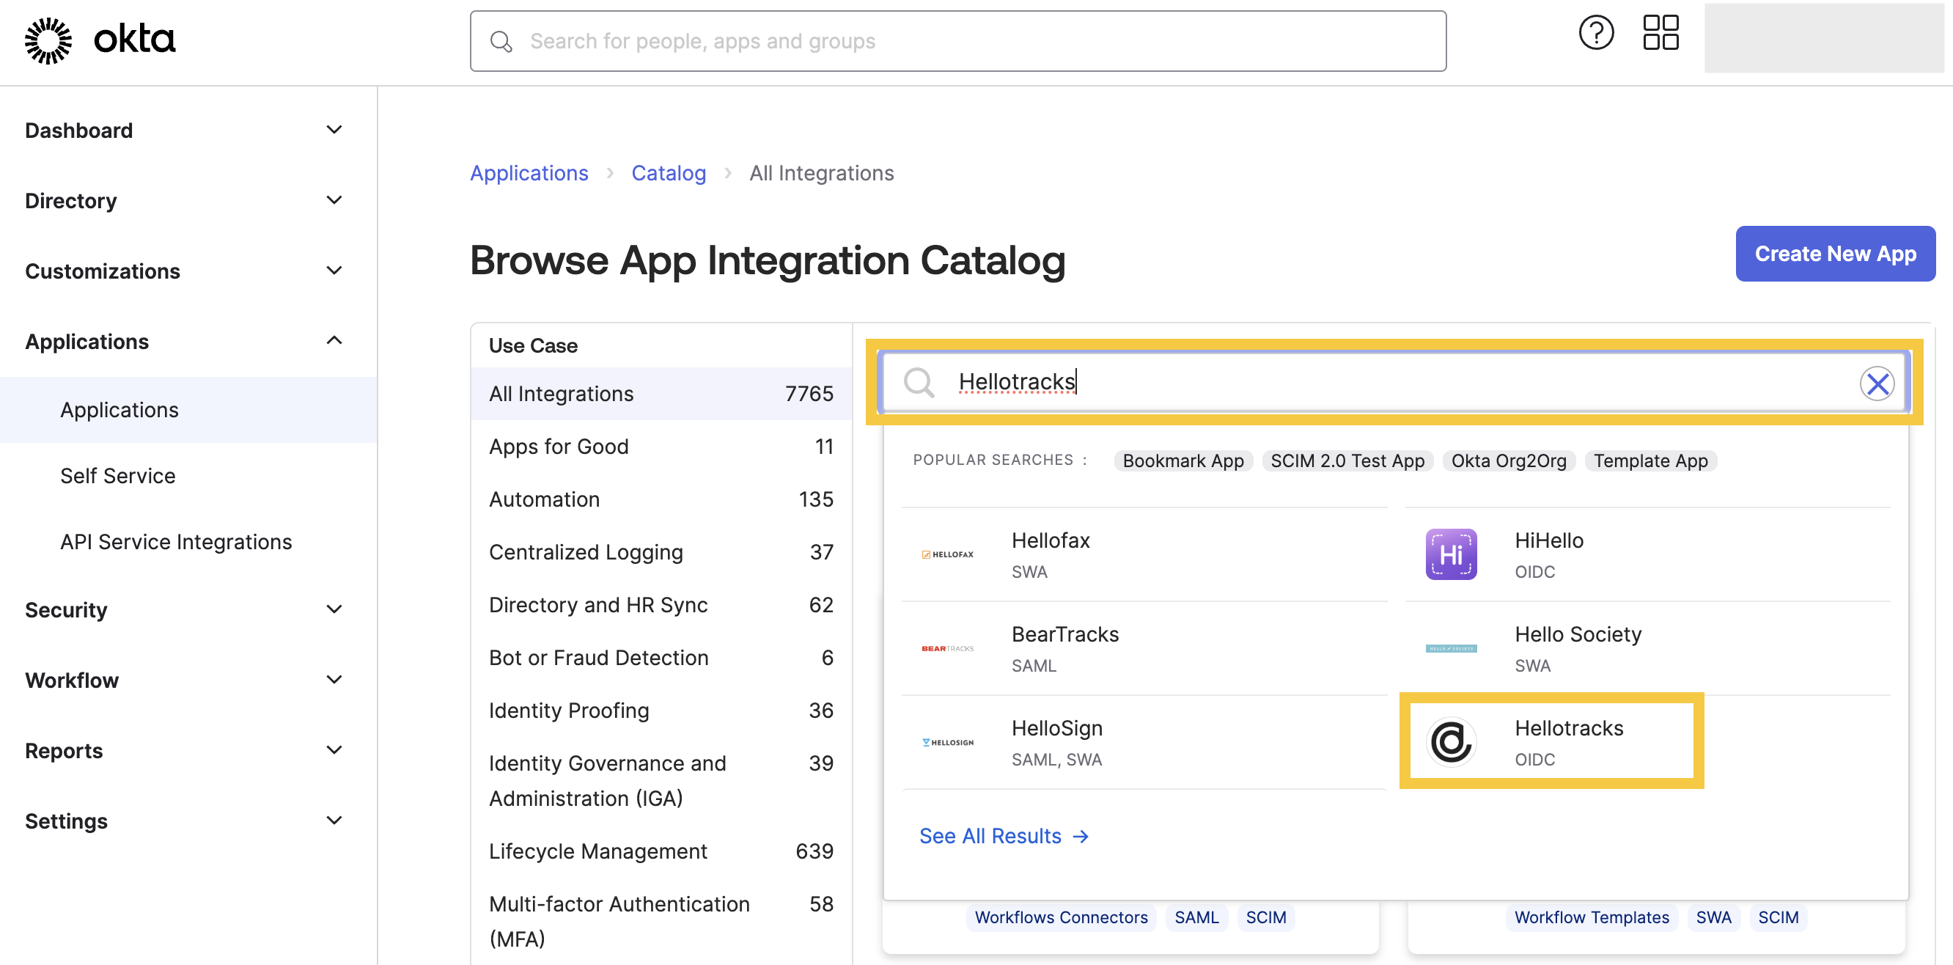Filter by Lifecycle Management use case

pos(661,852)
